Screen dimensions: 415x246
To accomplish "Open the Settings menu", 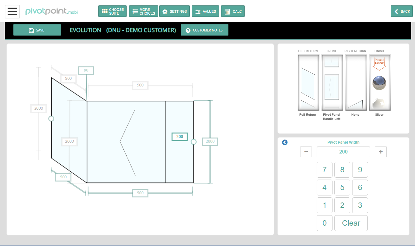I will point(175,11).
